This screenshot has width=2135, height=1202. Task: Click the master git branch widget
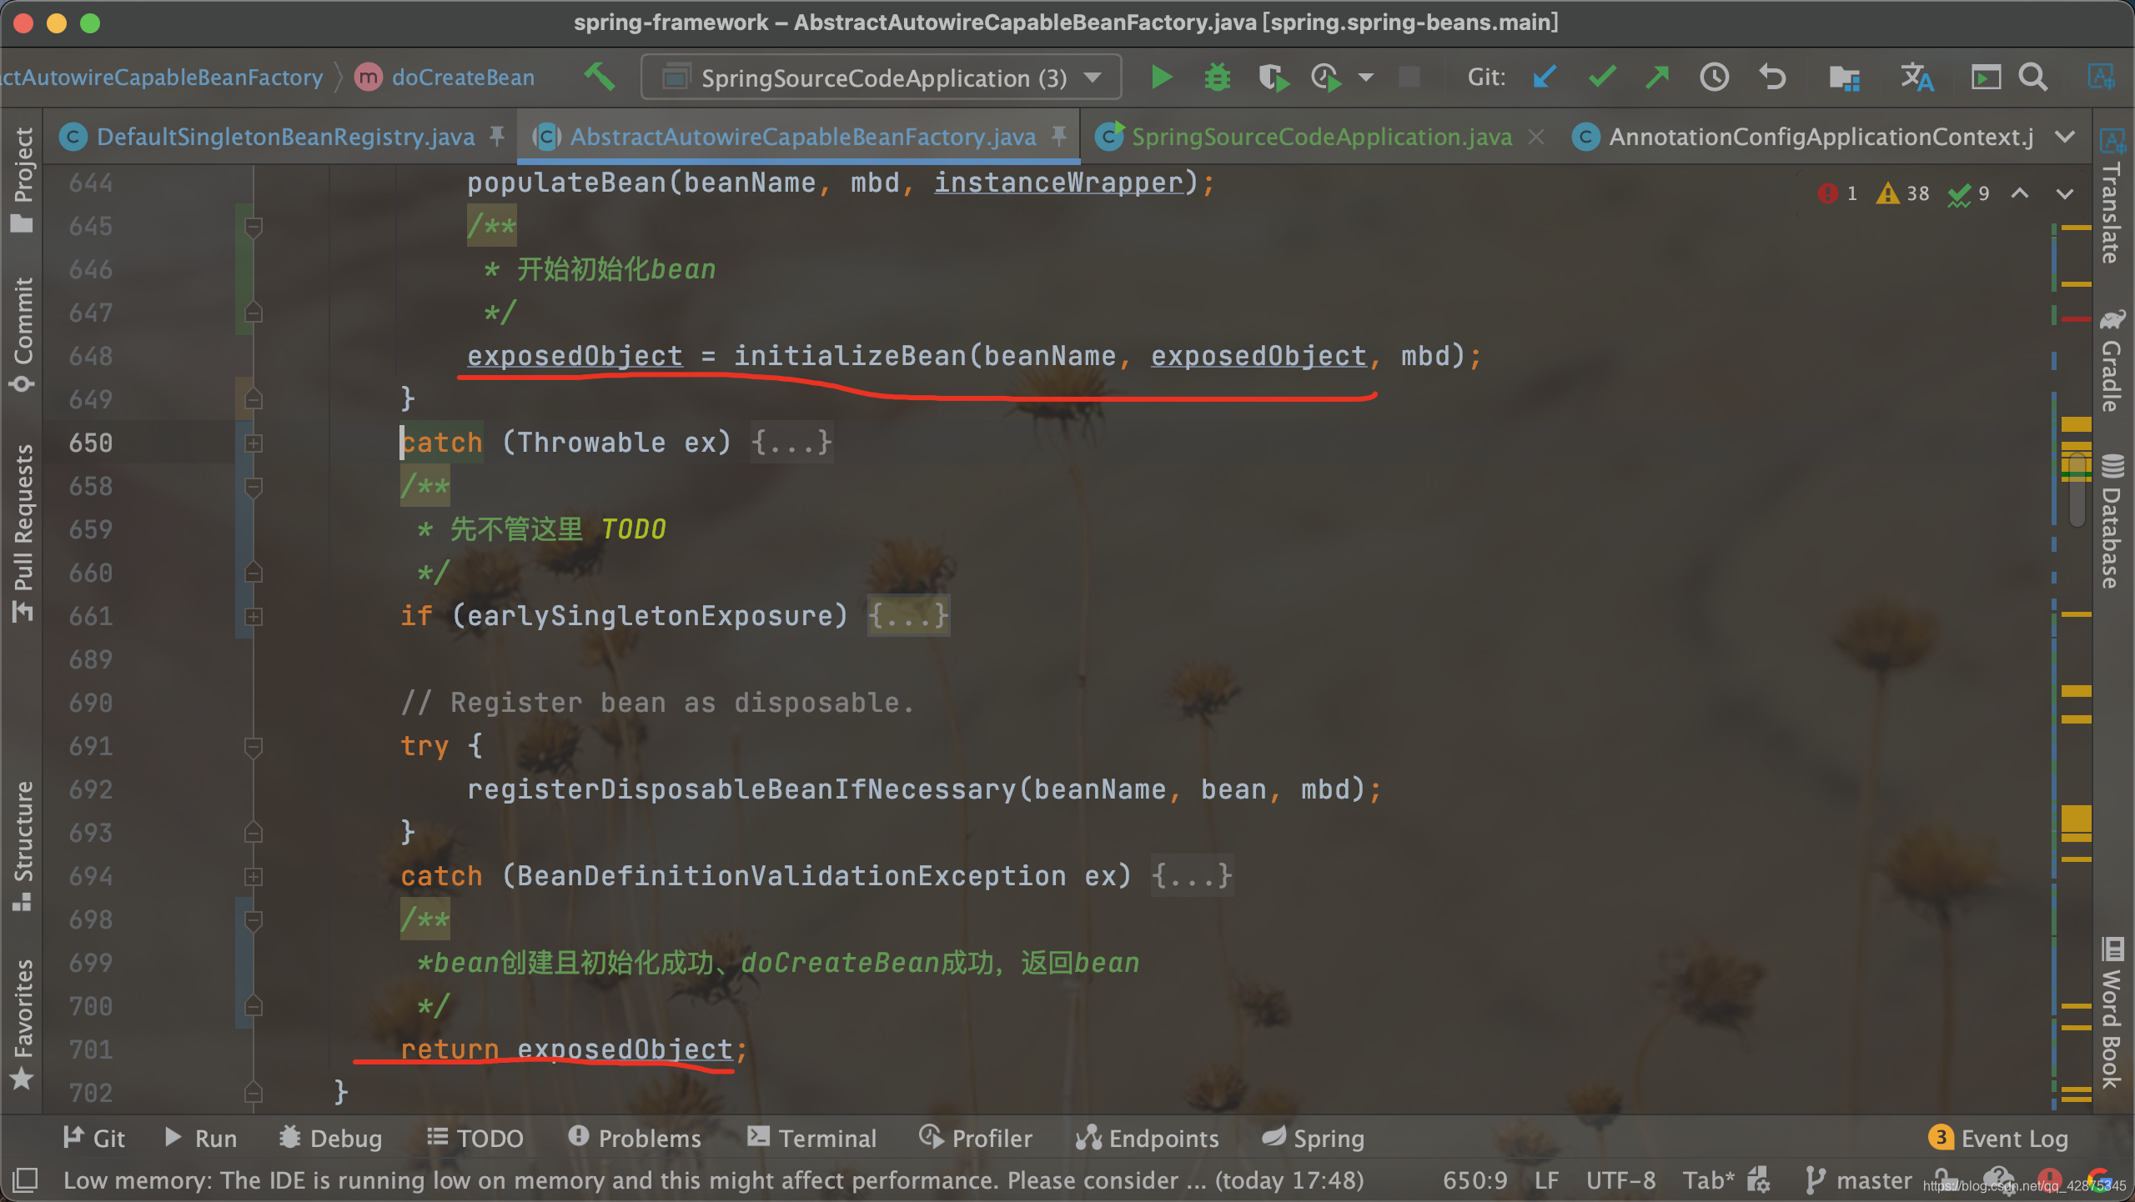1859,1179
